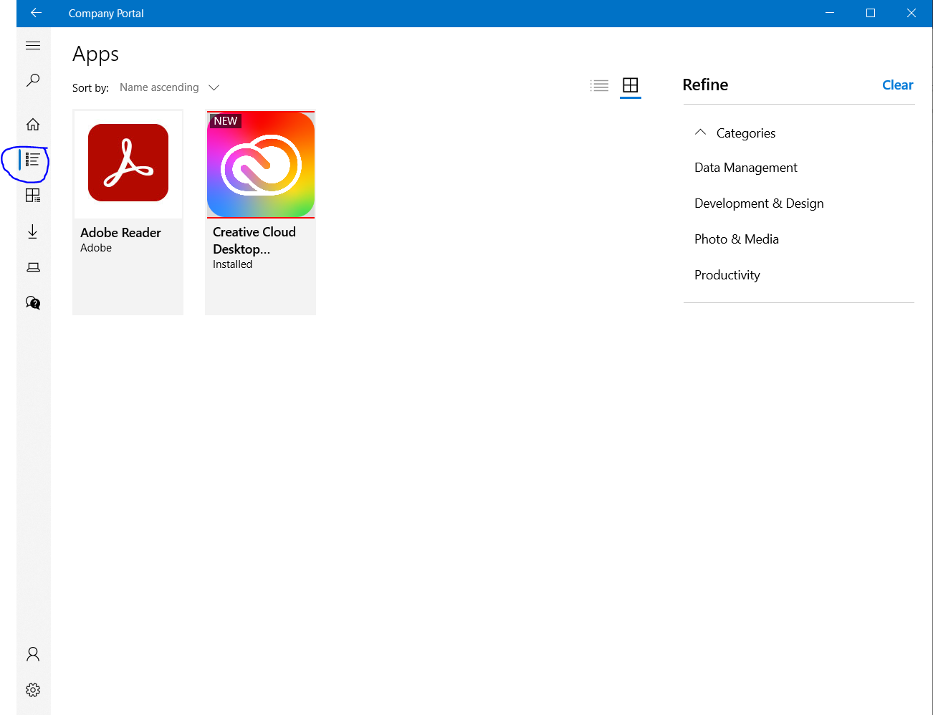Image resolution: width=933 pixels, height=715 pixels.
Task: Minimize the Company Portal window
Action: (830, 13)
